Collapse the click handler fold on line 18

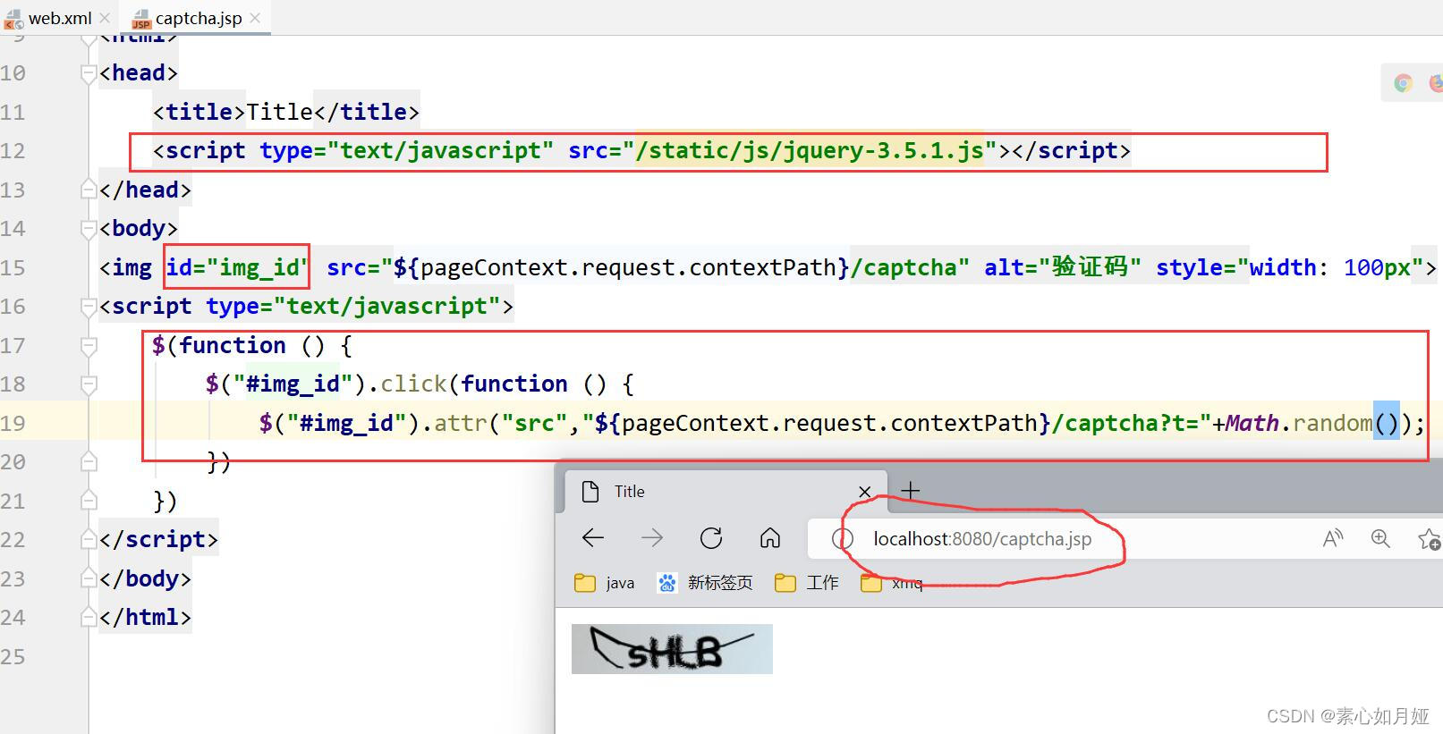point(89,384)
